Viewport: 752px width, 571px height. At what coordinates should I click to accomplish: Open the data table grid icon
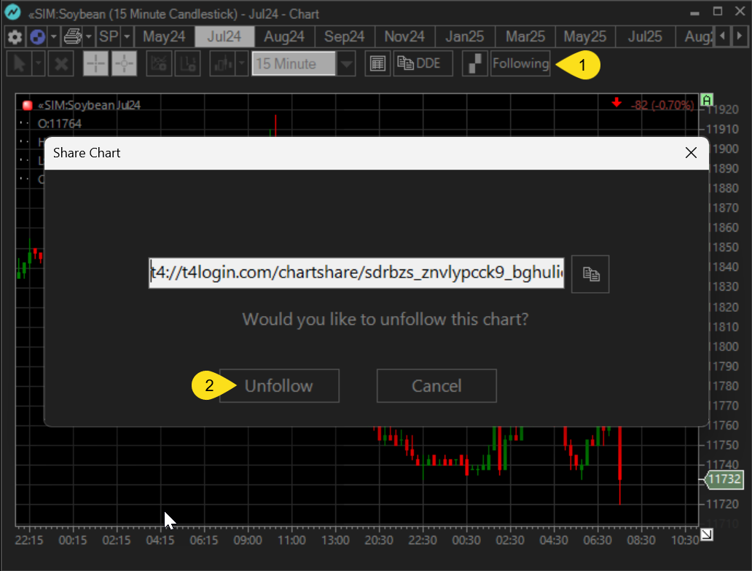[x=377, y=63]
